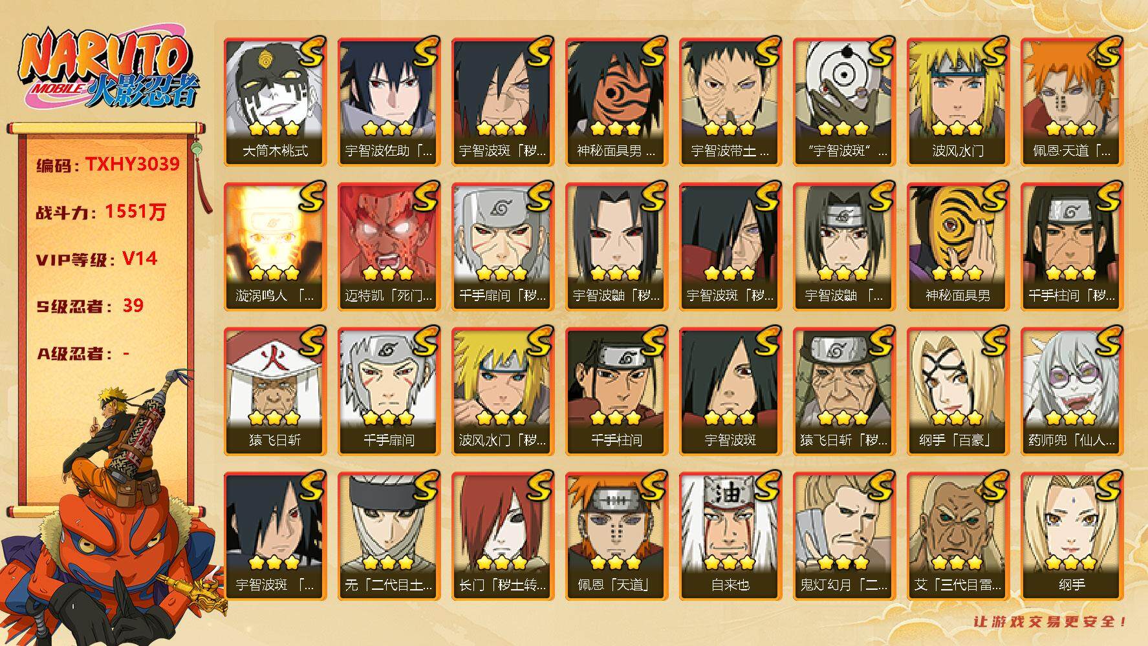Open the yellow mask 神秘面具男 card

click(958, 247)
